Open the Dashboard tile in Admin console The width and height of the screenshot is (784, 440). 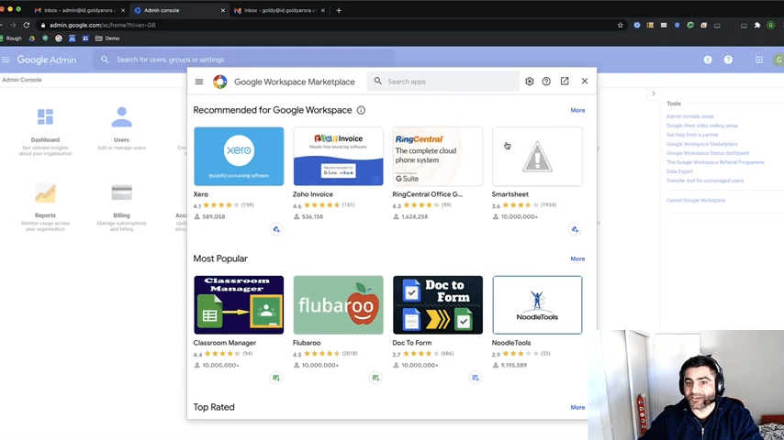click(x=45, y=132)
